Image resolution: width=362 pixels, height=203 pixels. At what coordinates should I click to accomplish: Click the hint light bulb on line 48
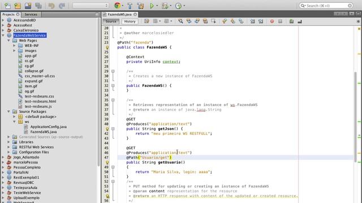[x=107, y=162]
